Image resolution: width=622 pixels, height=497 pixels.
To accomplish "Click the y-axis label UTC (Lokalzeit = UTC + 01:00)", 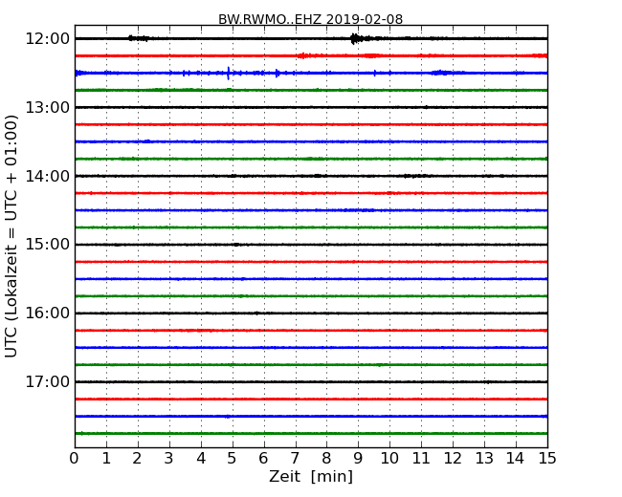I will point(11,236).
